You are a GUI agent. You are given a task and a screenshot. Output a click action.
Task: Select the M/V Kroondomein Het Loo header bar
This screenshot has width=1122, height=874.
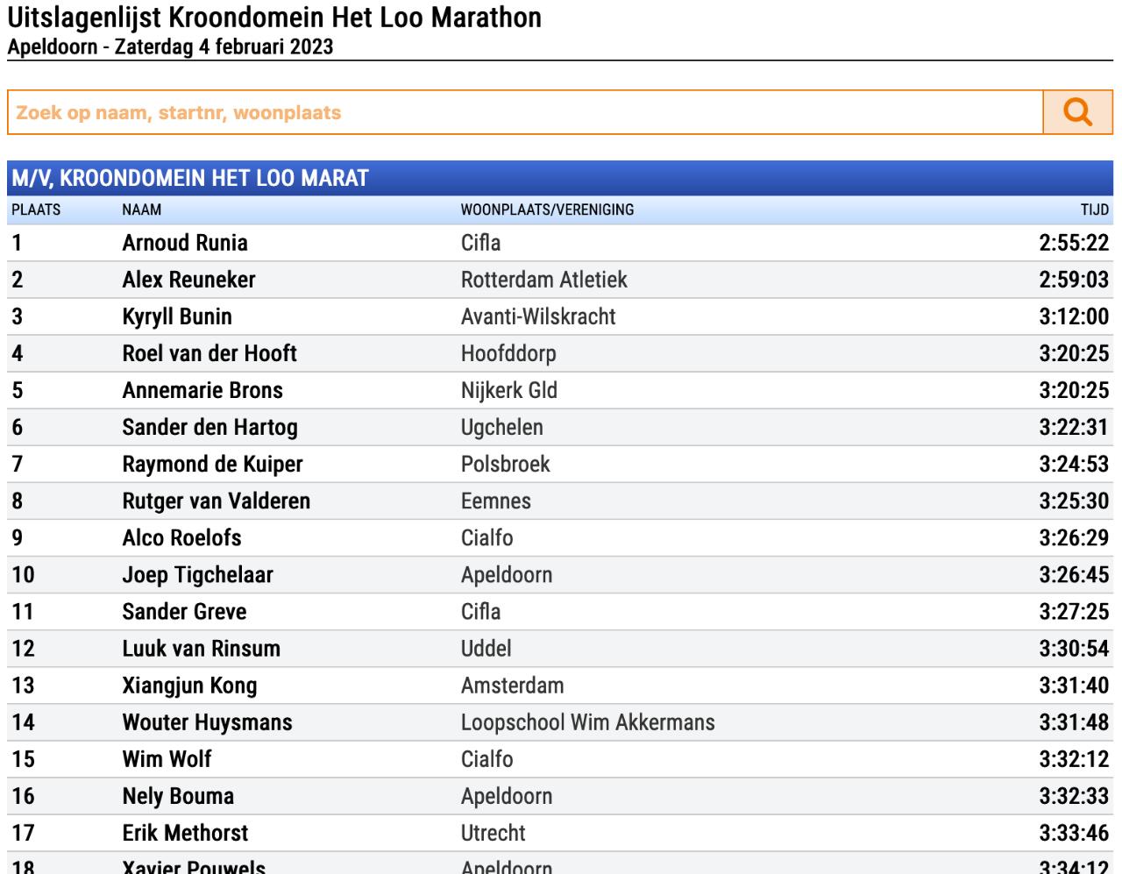coord(561,178)
